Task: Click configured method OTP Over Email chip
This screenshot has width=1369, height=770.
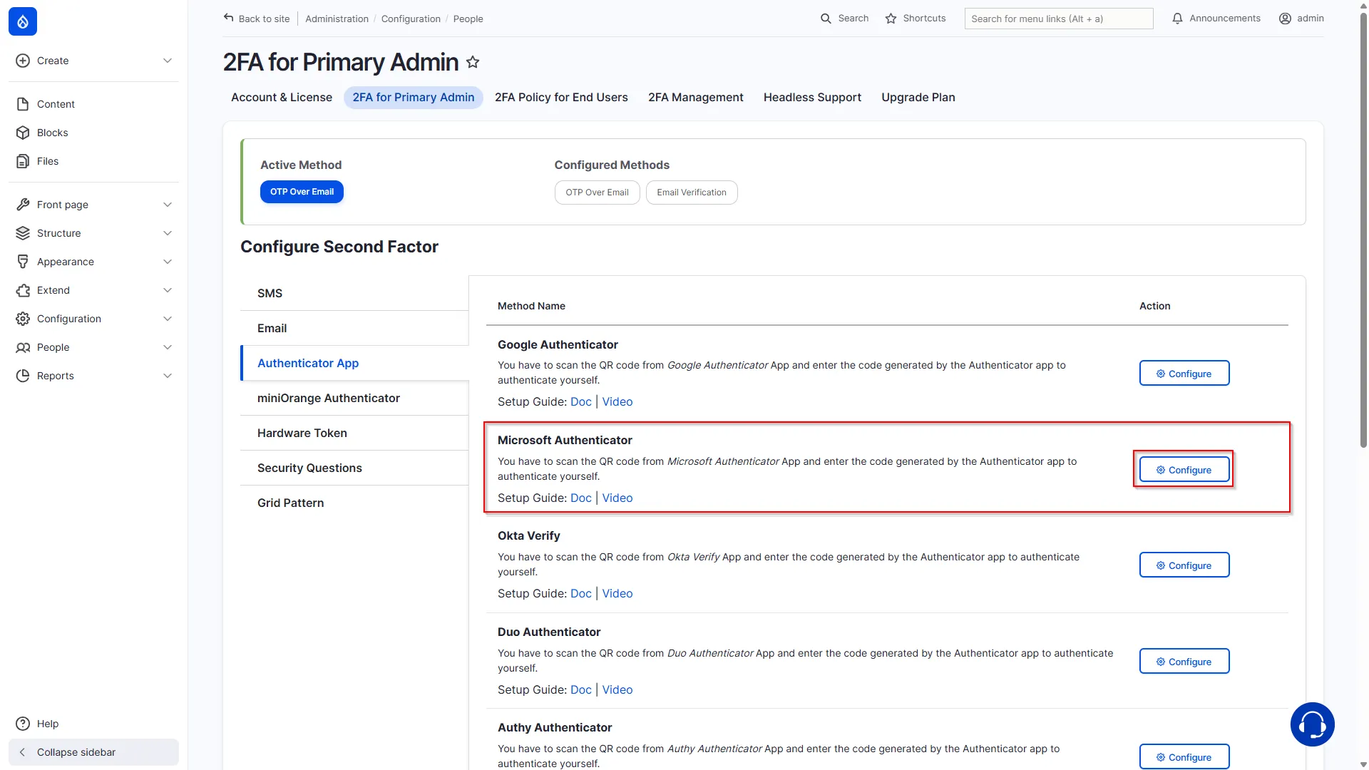Action: pyautogui.click(x=597, y=192)
